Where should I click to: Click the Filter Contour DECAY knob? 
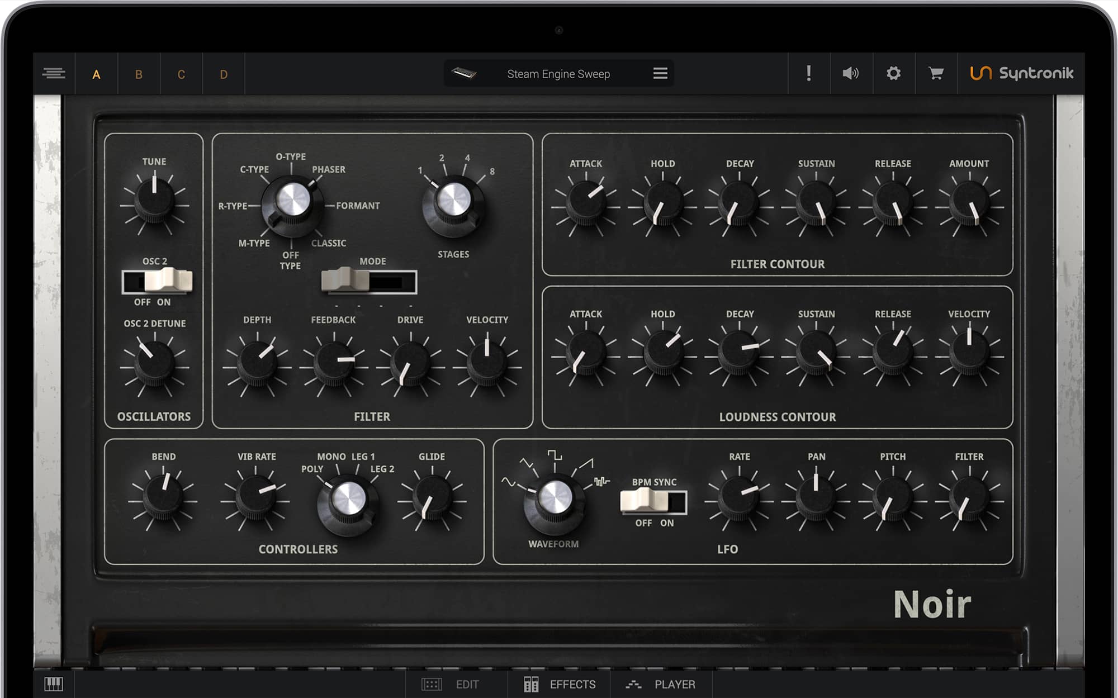click(x=739, y=204)
